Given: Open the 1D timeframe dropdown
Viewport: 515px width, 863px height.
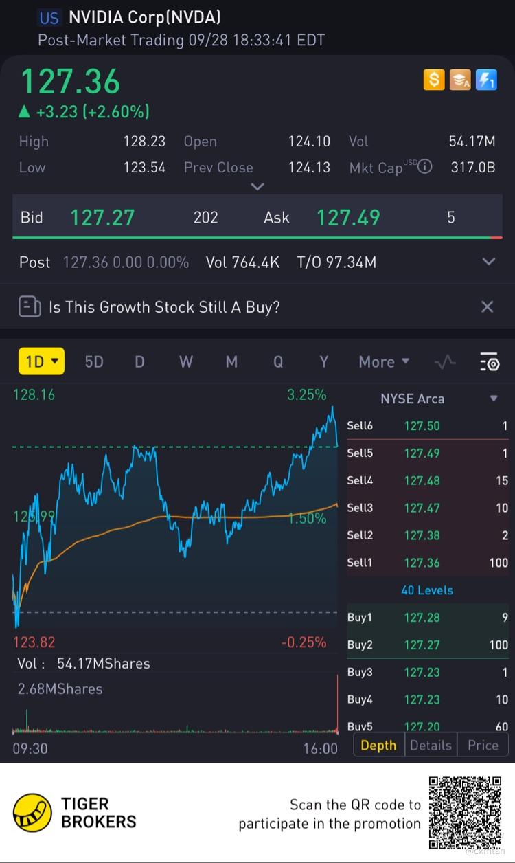Looking at the screenshot, I should click(41, 361).
